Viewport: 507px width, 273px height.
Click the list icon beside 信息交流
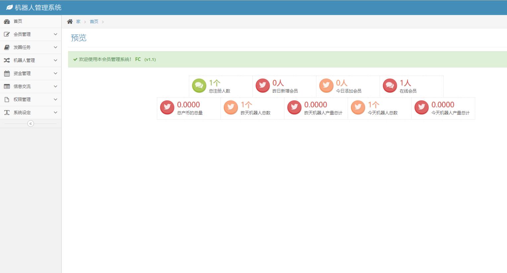coord(7,86)
